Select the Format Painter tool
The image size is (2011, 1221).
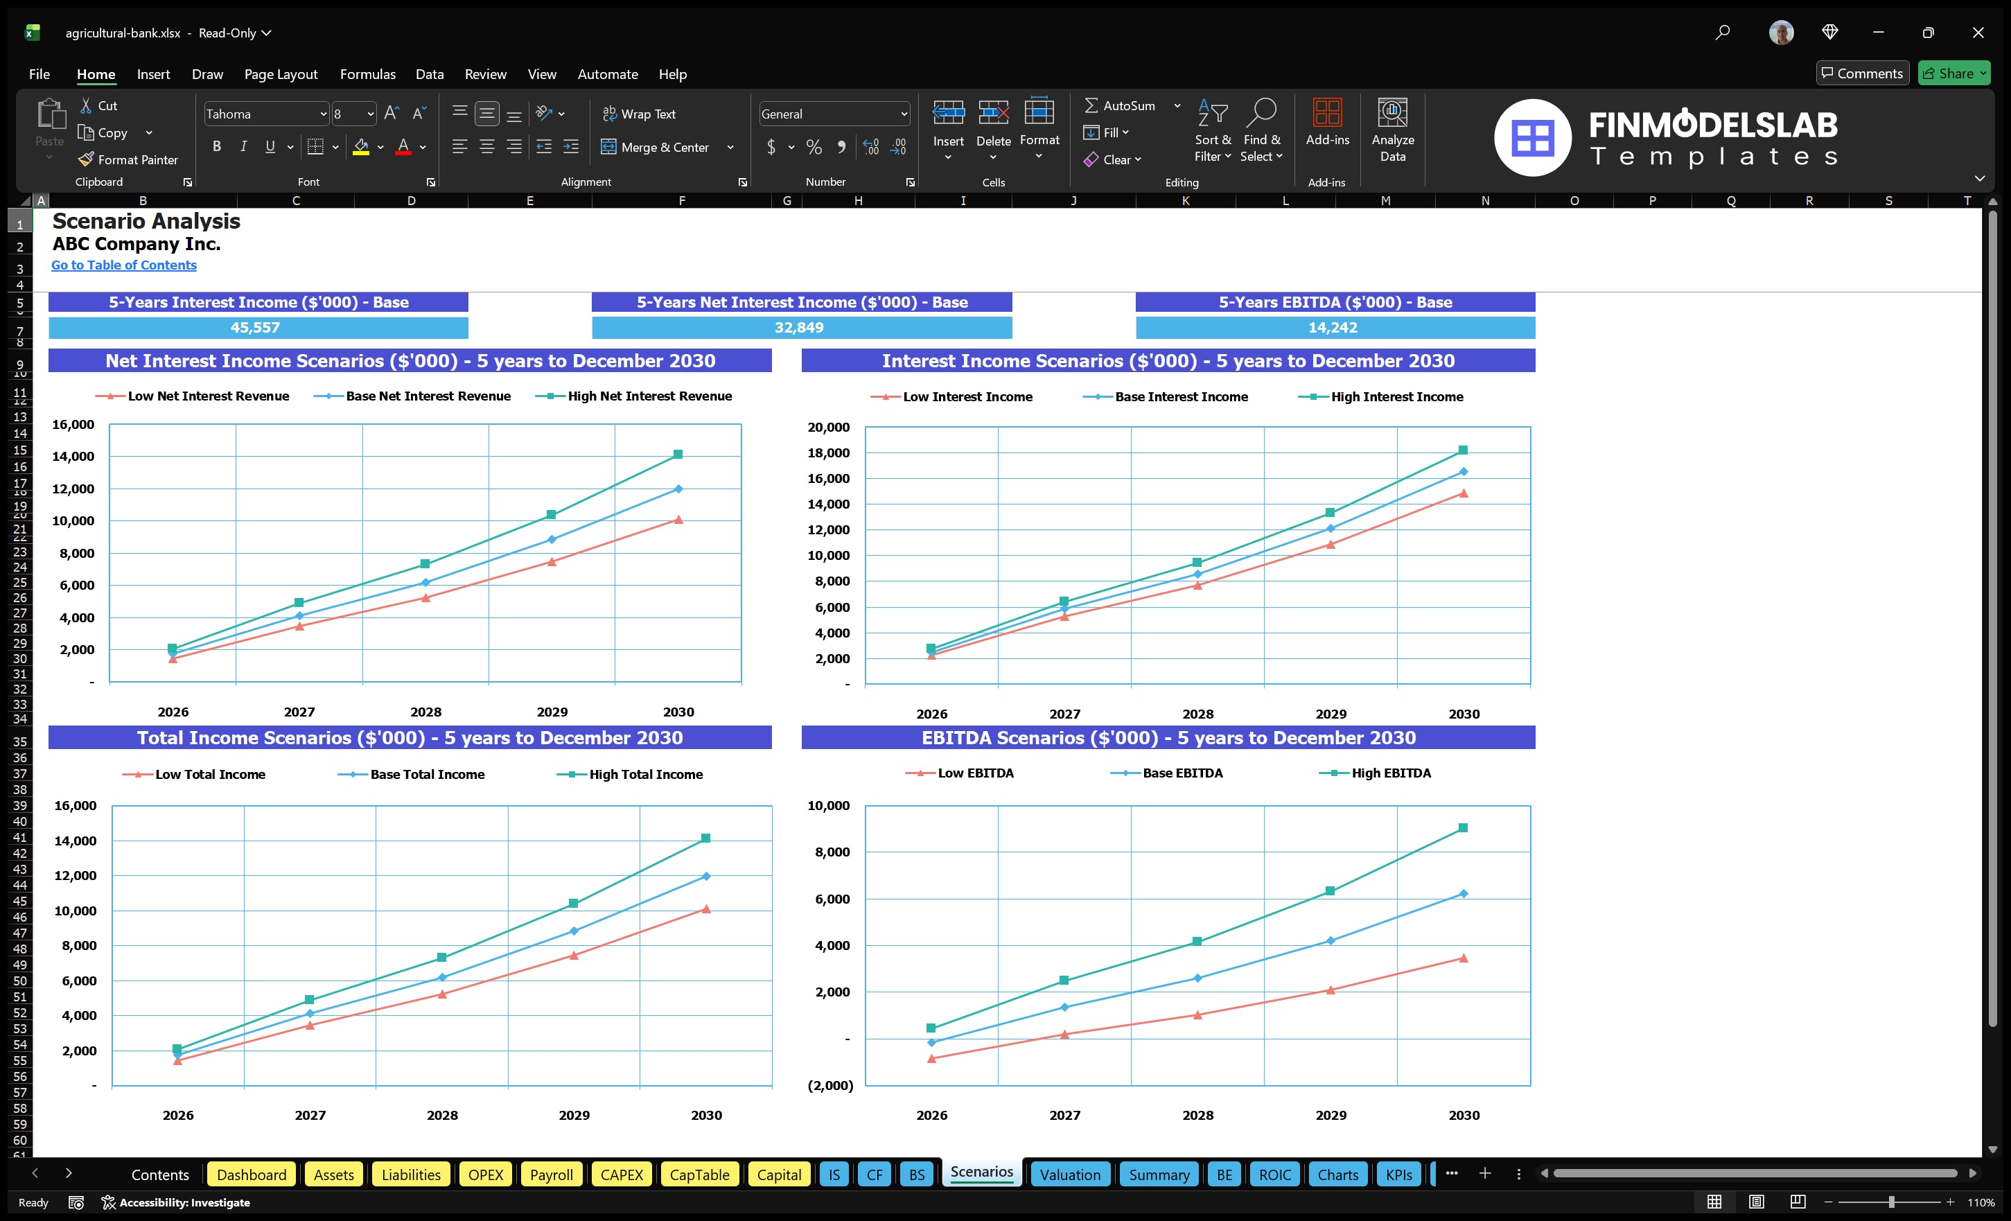(128, 159)
